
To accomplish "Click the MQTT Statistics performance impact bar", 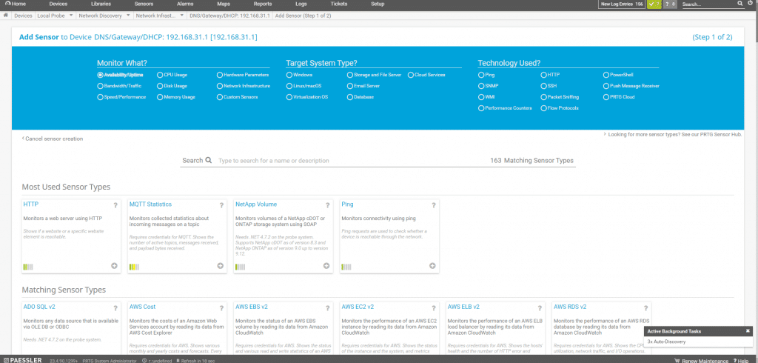I will [x=134, y=267].
